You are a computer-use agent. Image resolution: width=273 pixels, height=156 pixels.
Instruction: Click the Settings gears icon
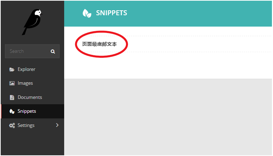pos(12,126)
